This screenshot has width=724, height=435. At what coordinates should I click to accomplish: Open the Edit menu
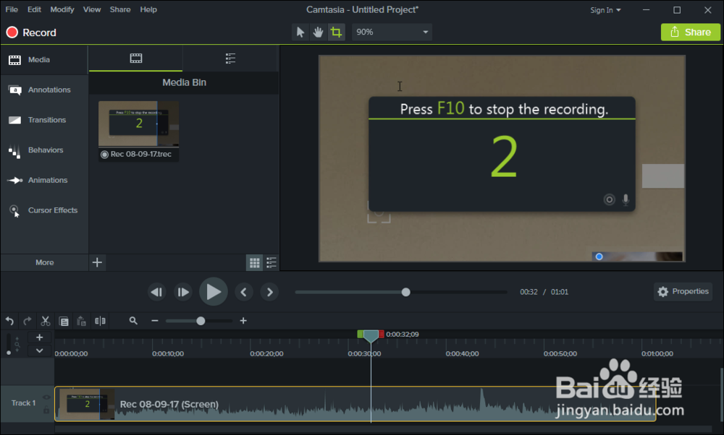(34, 9)
